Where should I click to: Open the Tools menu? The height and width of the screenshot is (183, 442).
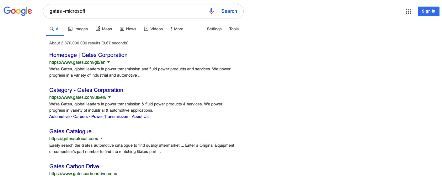[234, 29]
